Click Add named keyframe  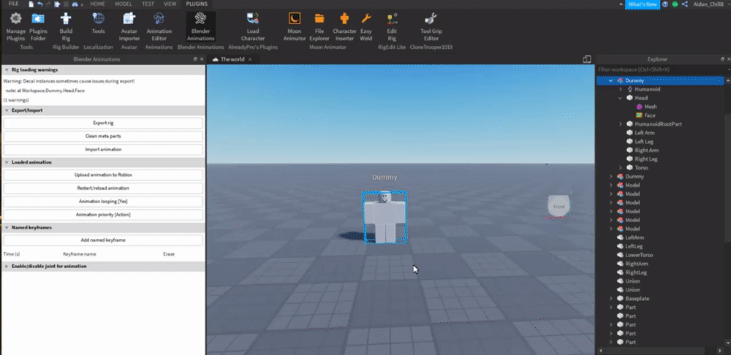pos(103,240)
